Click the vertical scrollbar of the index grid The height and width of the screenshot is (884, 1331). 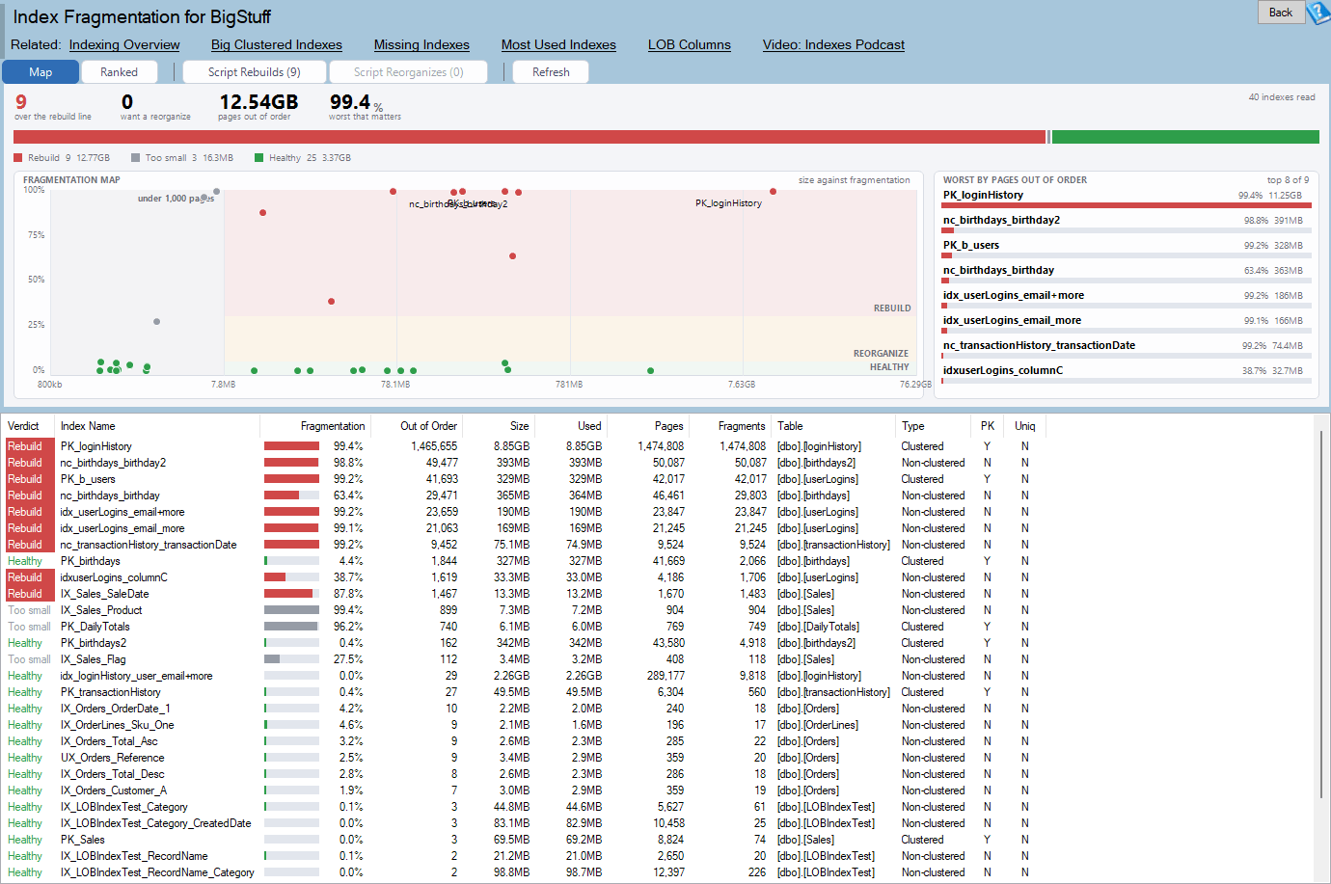pyautogui.click(x=1323, y=614)
